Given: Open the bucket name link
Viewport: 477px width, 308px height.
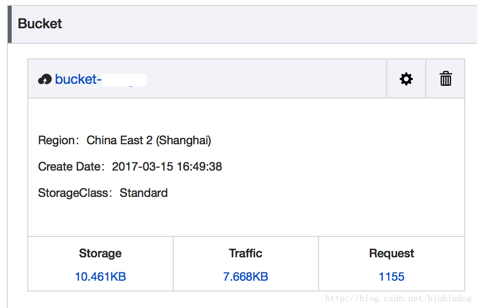Looking at the screenshot, I should [76, 79].
